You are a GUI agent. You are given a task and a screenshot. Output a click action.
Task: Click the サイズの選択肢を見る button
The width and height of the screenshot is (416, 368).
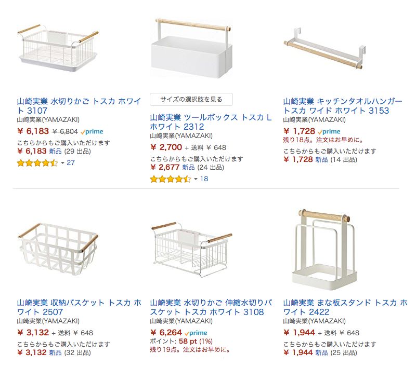coord(191,99)
